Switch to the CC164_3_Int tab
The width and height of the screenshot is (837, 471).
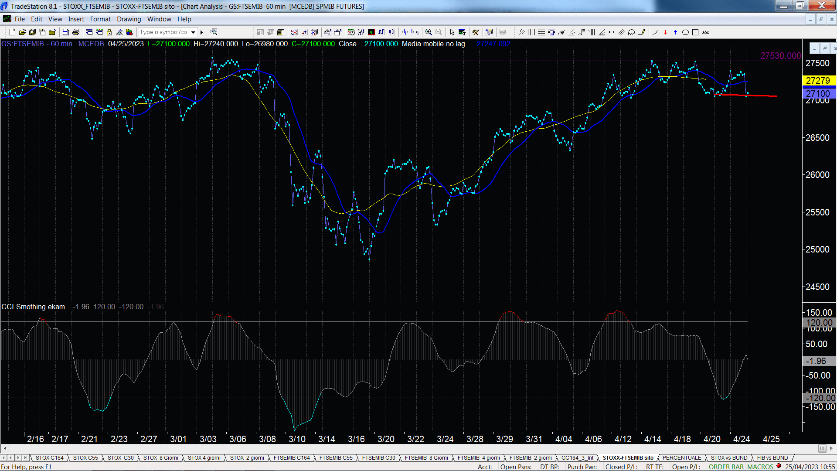[577, 457]
